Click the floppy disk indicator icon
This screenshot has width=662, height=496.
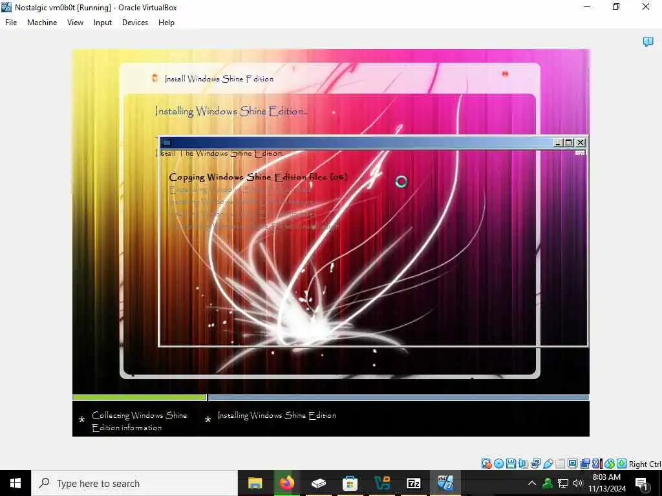[x=511, y=464]
